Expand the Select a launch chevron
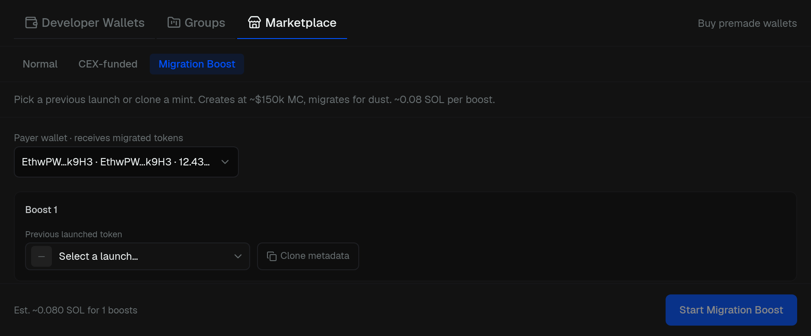The height and width of the screenshot is (336, 811). pos(238,256)
